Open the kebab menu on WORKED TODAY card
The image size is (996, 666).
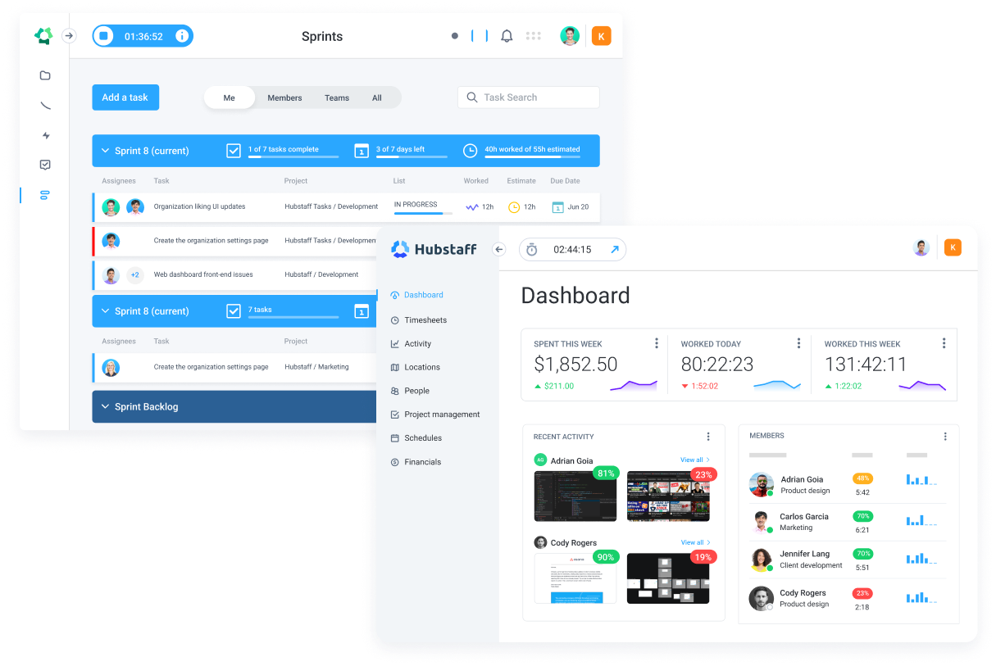pos(798,342)
